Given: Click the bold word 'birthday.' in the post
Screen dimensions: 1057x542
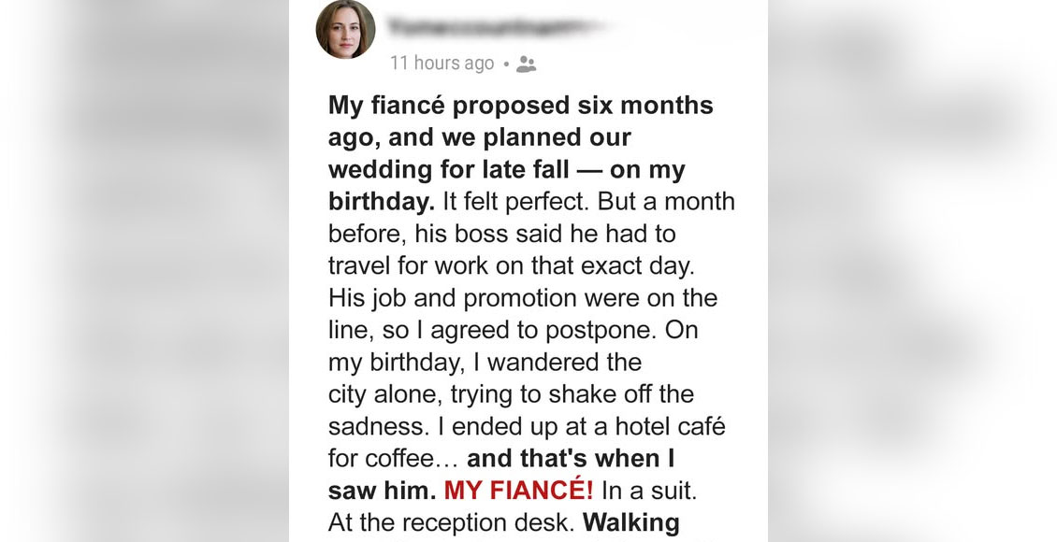Looking at the screenshot, I should [382, 202].
